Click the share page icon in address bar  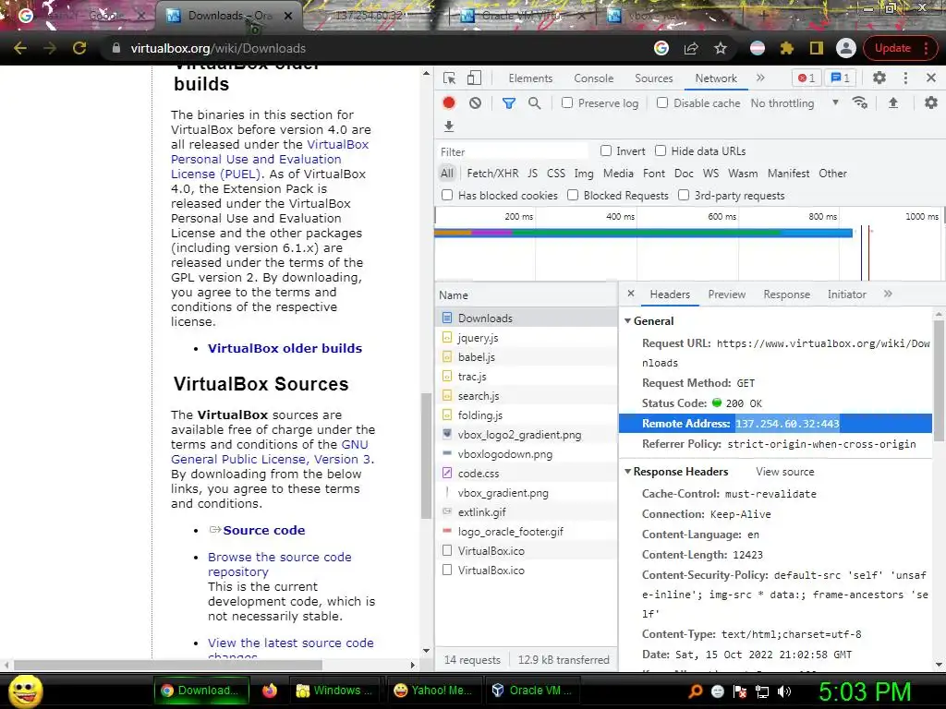(x=691, y=48)
